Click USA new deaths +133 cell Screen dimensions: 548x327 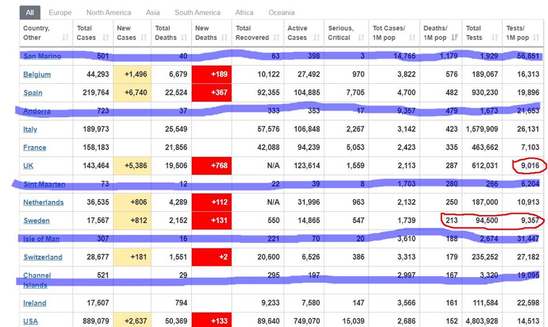coord(211,320)
